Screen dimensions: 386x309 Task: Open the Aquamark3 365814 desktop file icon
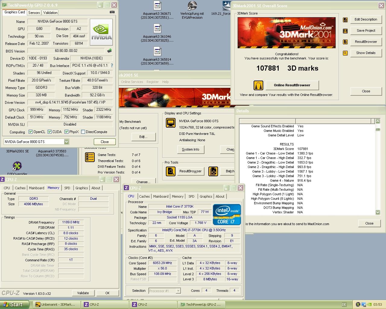[x=157, y=52]
